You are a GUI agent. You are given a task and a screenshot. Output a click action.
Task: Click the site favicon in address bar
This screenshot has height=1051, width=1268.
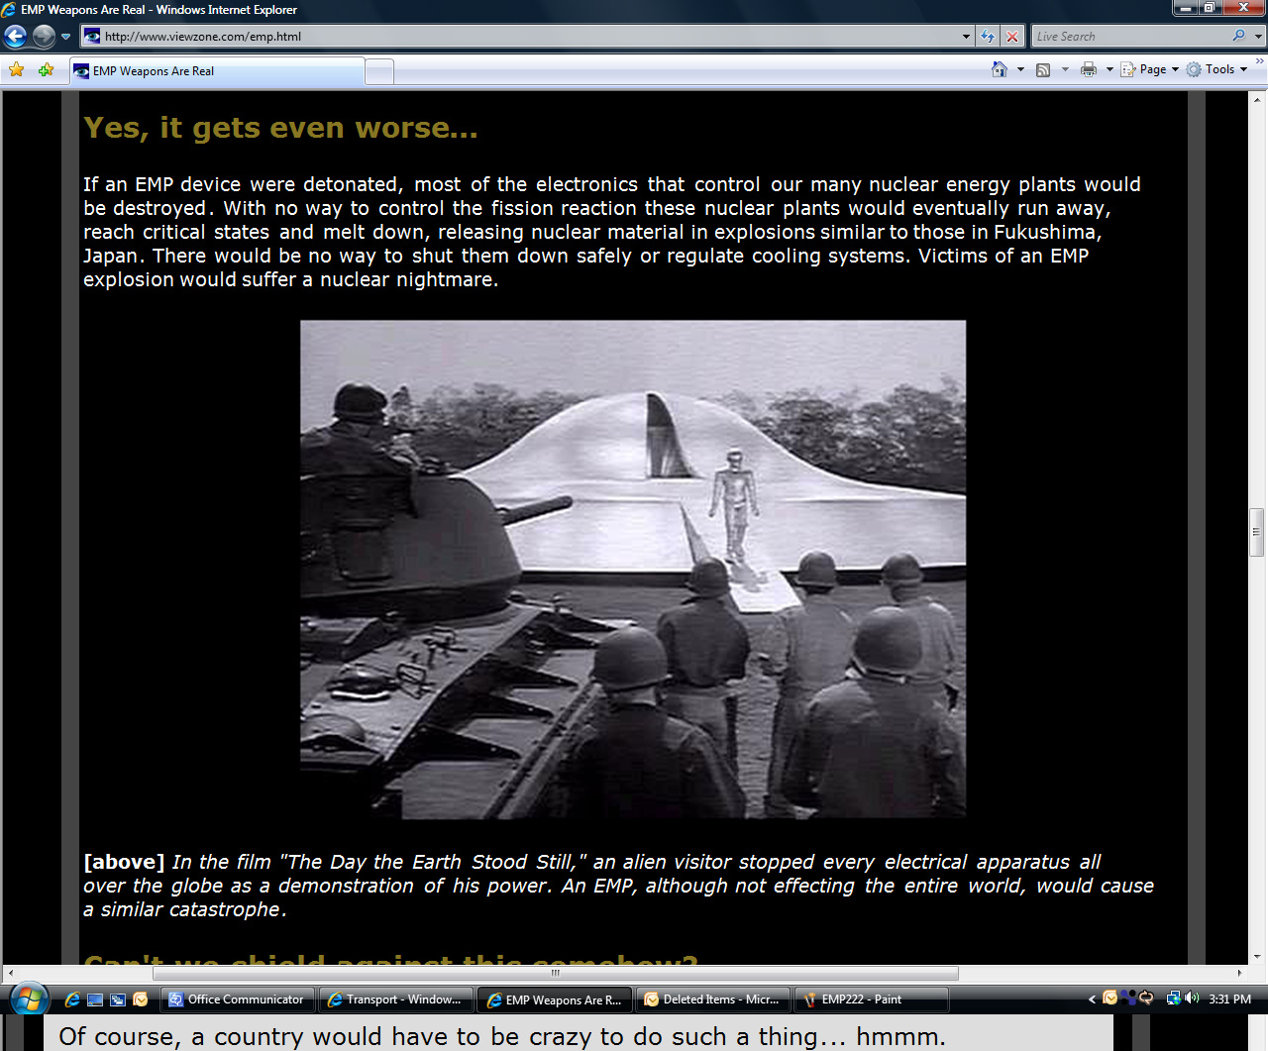pos(92,37)
